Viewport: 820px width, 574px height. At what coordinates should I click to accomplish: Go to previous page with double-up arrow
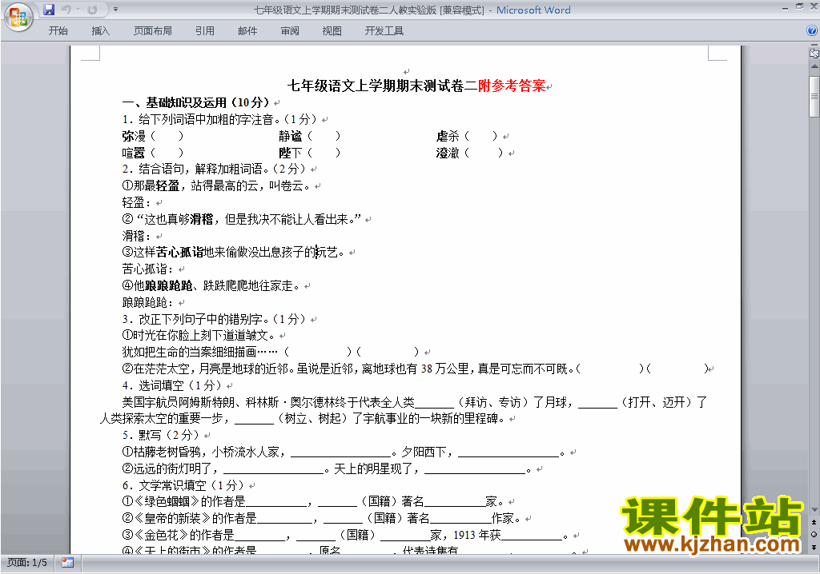coord(814,522)
